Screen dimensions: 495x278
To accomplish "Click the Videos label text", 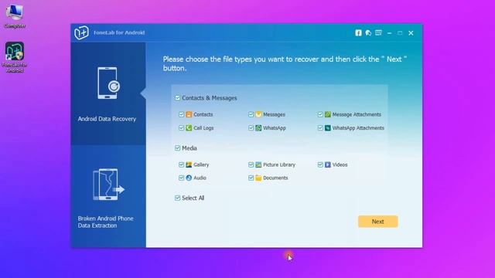I will 340,164.
